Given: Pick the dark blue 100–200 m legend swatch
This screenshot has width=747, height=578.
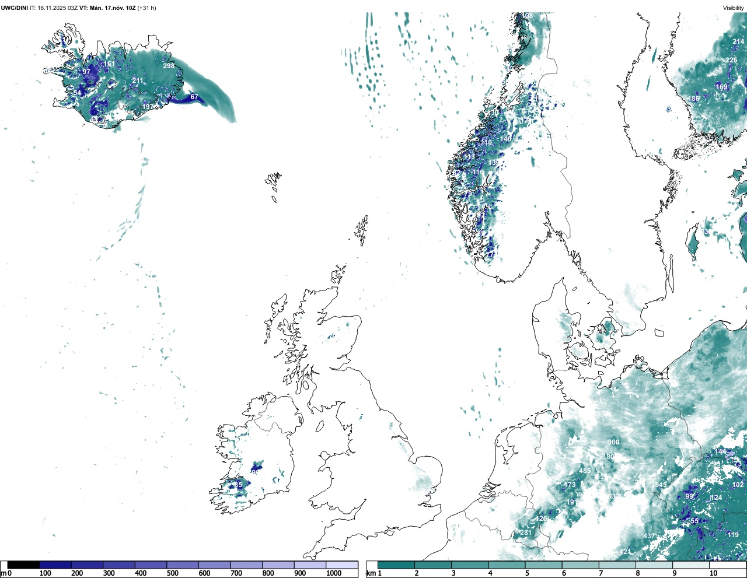Looking at the screenshot, I should point(55,565).
